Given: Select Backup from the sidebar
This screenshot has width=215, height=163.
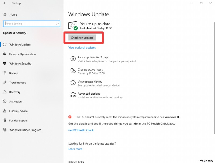Looking at the screenshot, I should coord(15,73).
